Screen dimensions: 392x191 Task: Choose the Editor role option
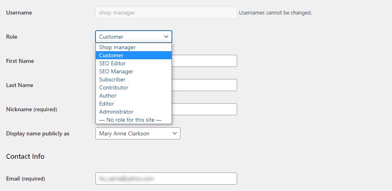133,104
